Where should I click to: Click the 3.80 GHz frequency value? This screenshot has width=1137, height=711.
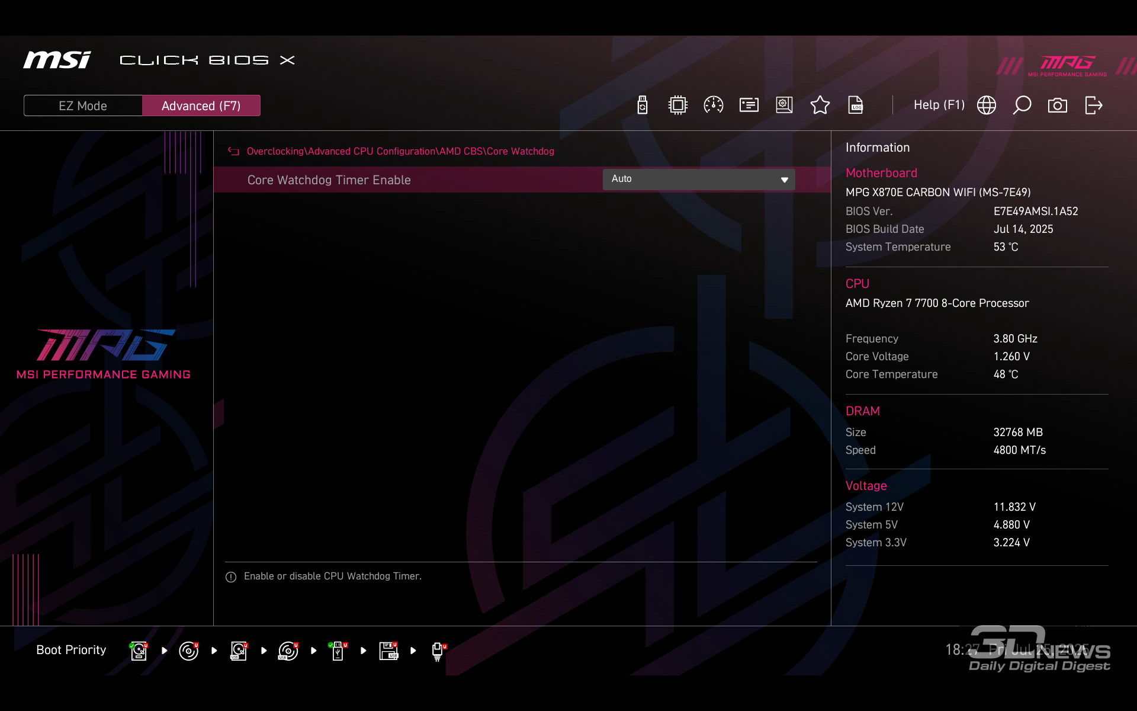coord(1016,339)
